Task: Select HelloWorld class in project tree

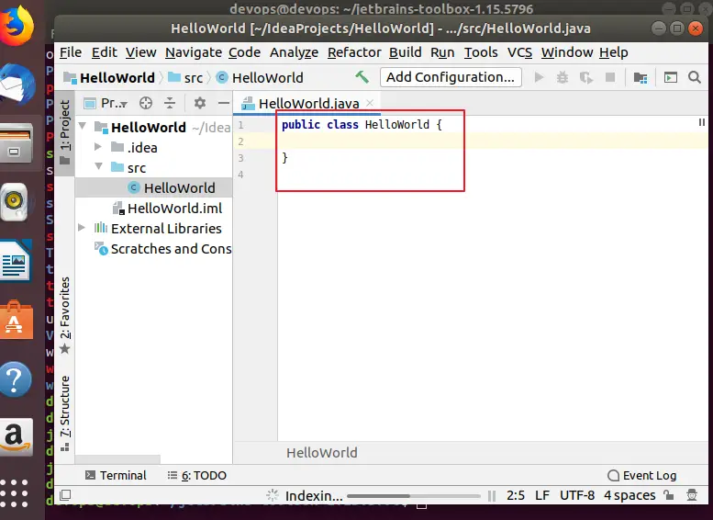Action: [153, 187]
